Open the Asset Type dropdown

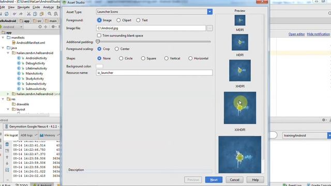[x=209, y=12]
